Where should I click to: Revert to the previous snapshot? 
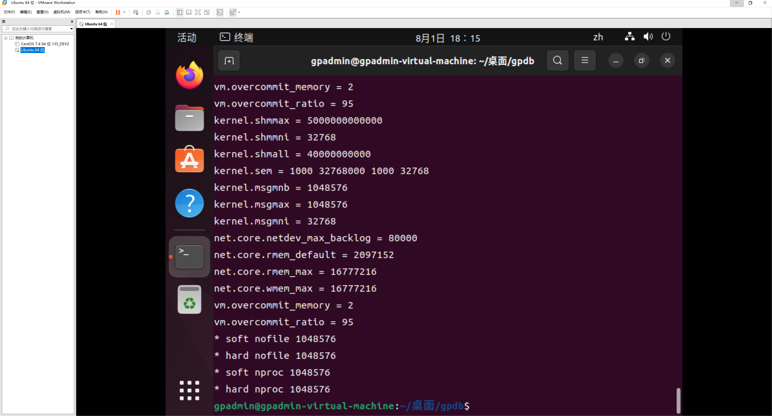click(158, 12)
